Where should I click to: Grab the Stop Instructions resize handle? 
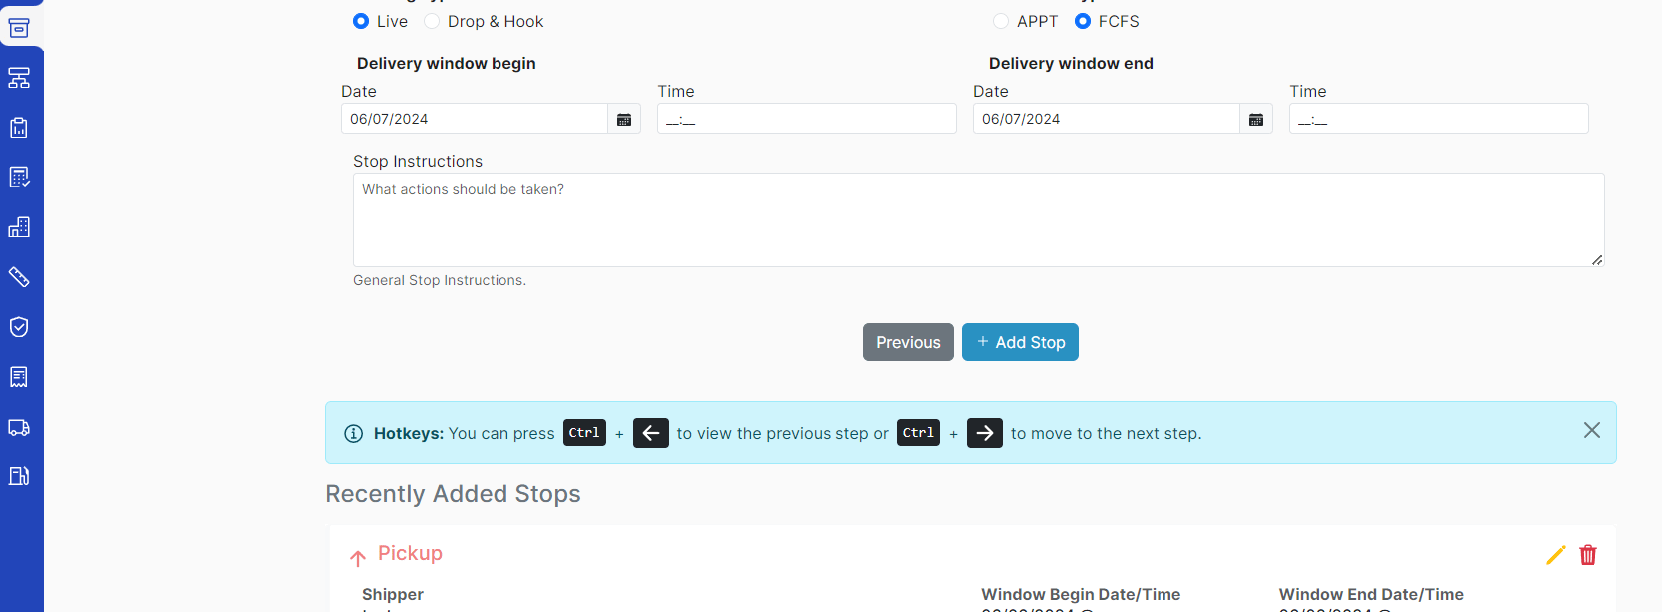1597,260
